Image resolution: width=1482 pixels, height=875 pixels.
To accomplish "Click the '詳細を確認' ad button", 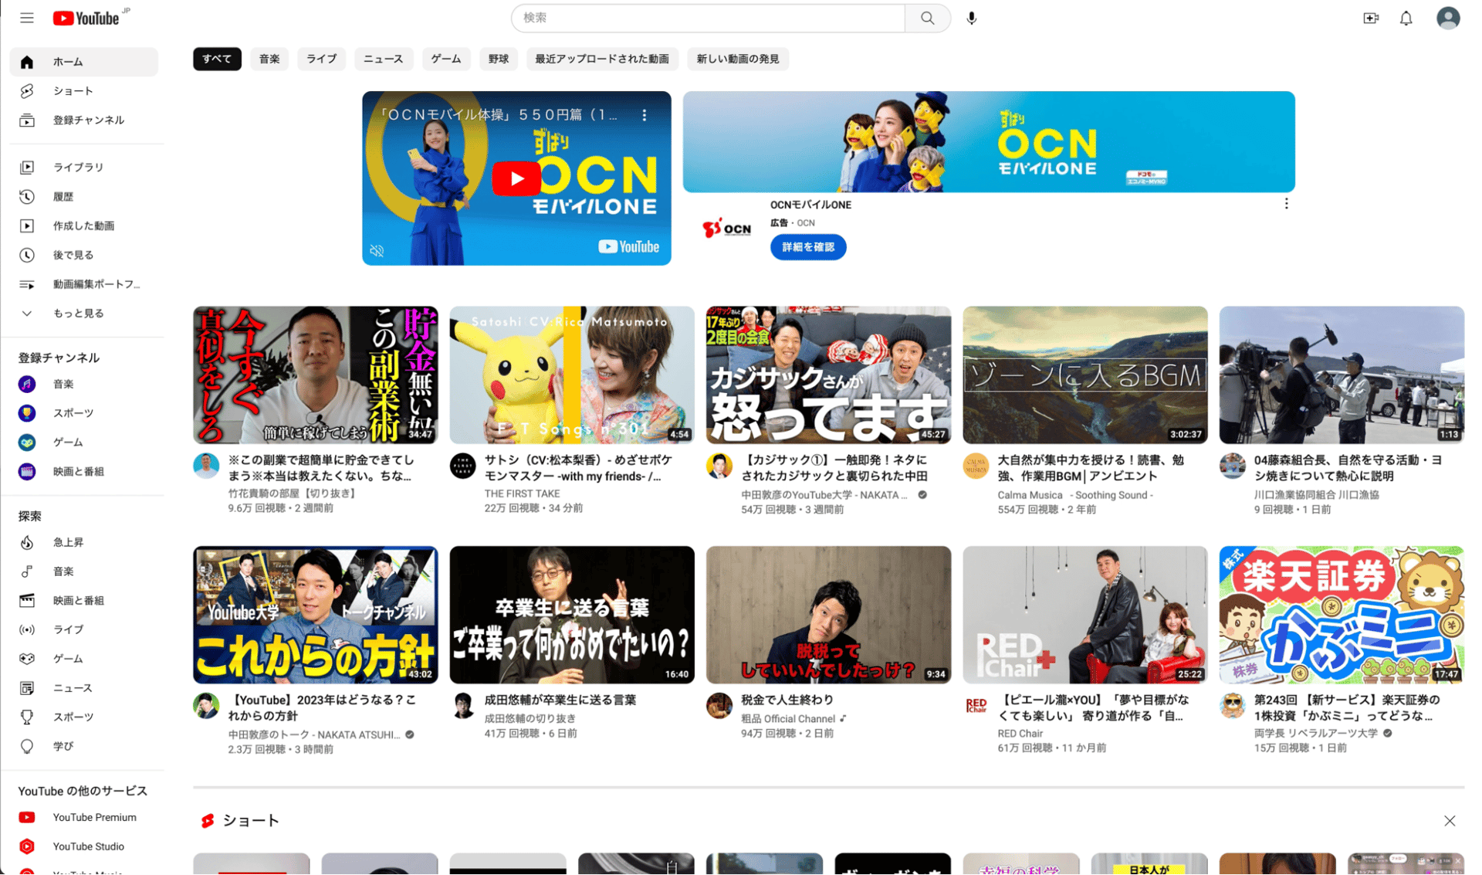I will click(807, 247).
